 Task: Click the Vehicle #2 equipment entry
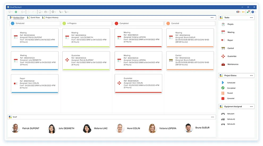231,119
